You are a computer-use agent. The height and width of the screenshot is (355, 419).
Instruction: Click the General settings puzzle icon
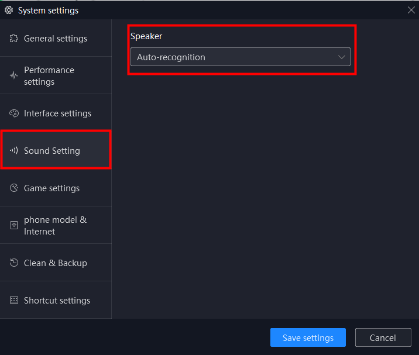[x=14, y=39]
